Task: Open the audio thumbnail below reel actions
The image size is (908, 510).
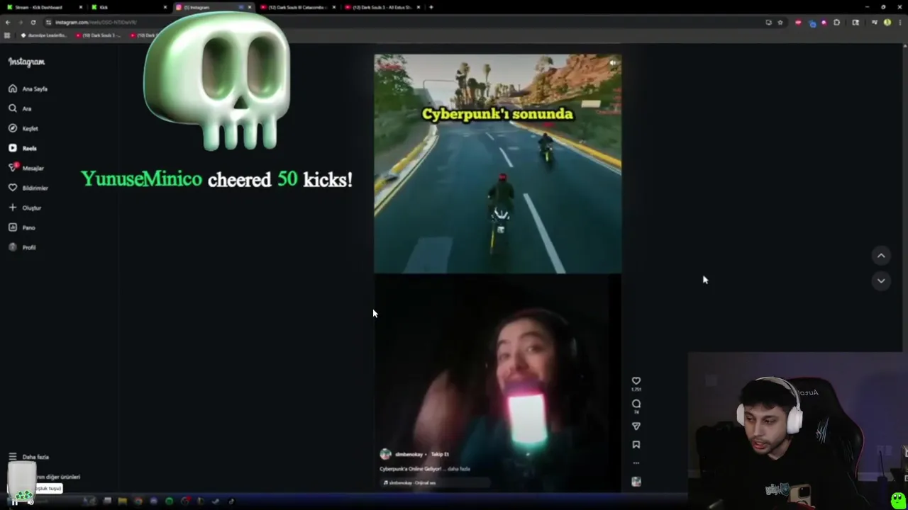Action: [636, 482]
